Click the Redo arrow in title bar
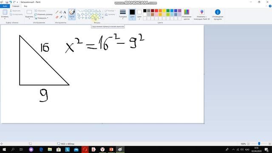This screenshot has height=153, width=272. tap(14, 2)
